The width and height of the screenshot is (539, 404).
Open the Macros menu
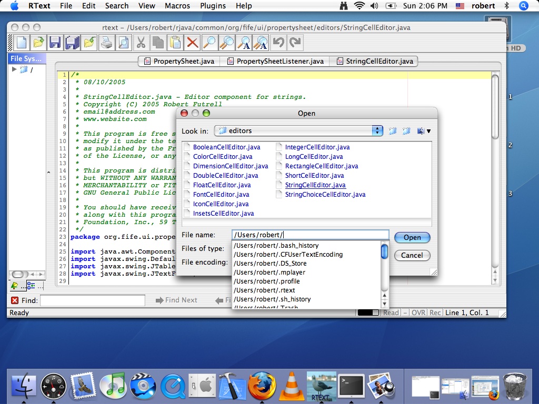177,6
